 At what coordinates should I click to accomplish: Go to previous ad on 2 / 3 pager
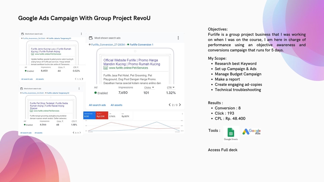pyautogui.click(x=170, y=105)
